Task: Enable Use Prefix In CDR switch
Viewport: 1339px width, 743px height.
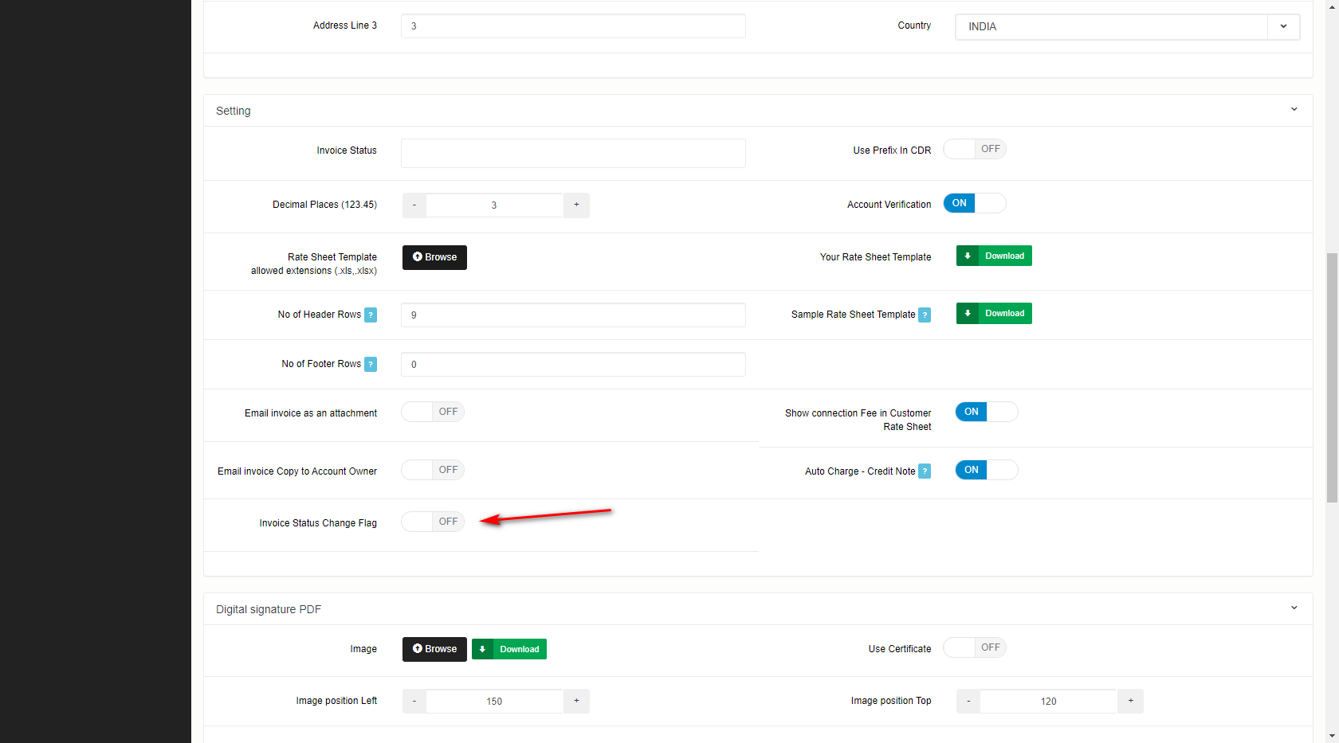Action: point(974,149)
